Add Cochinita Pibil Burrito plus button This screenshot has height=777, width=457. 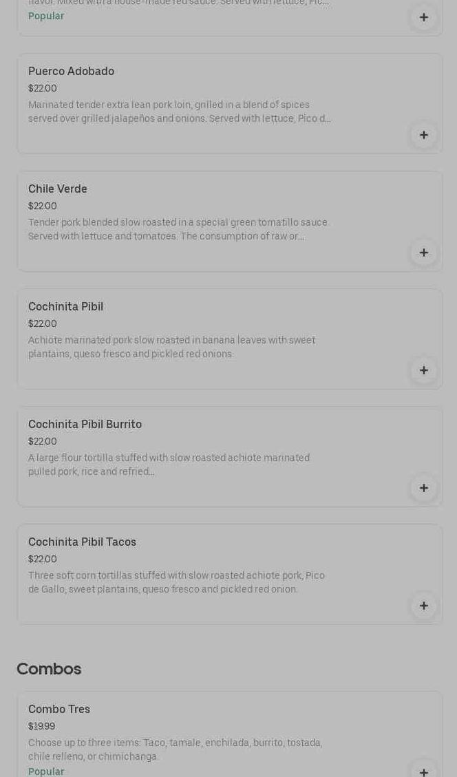click(x=423, y=488)
